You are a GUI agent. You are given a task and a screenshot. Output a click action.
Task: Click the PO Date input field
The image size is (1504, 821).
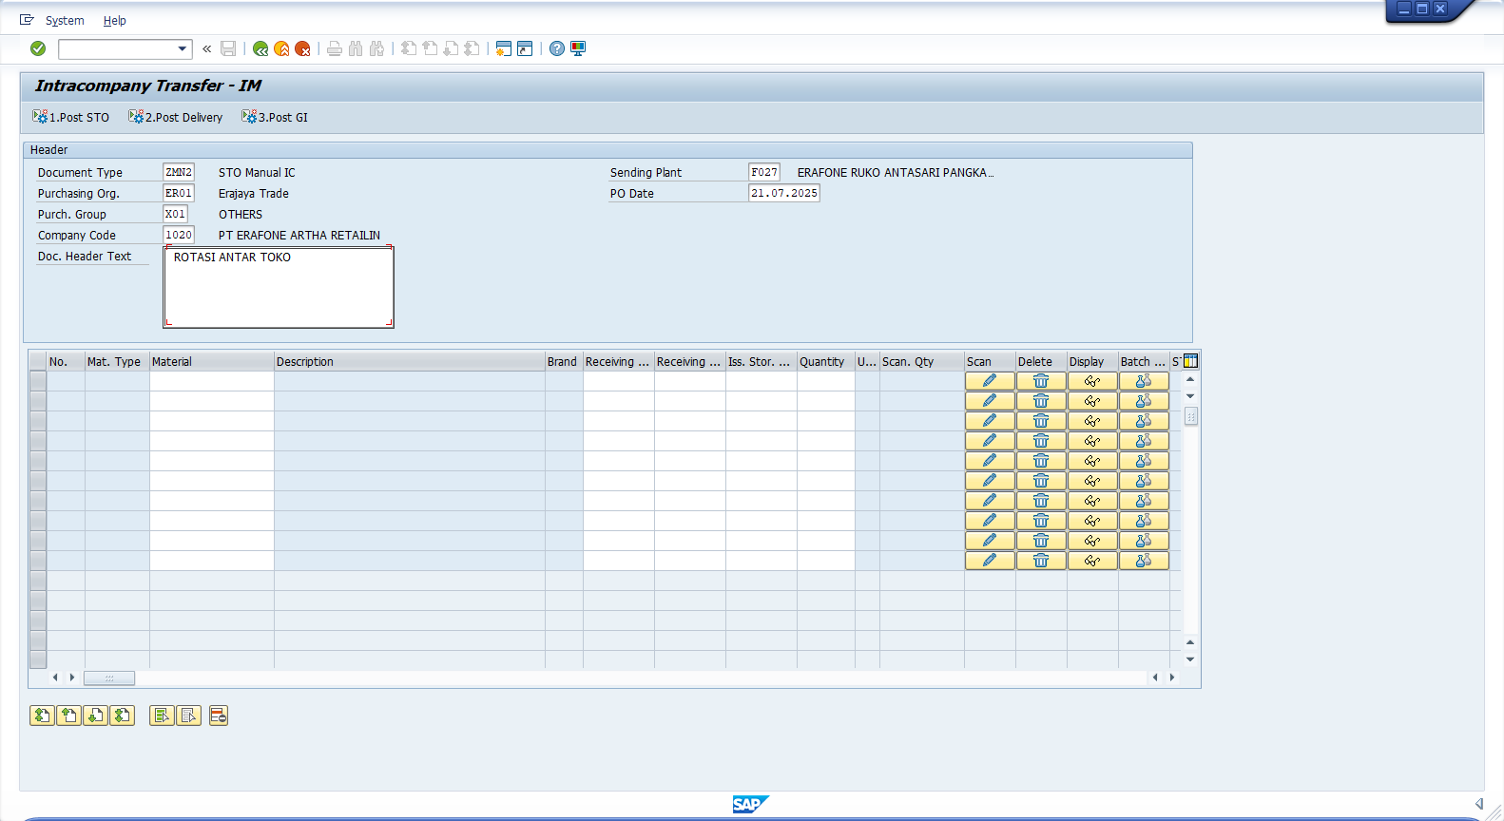(783, 193)
